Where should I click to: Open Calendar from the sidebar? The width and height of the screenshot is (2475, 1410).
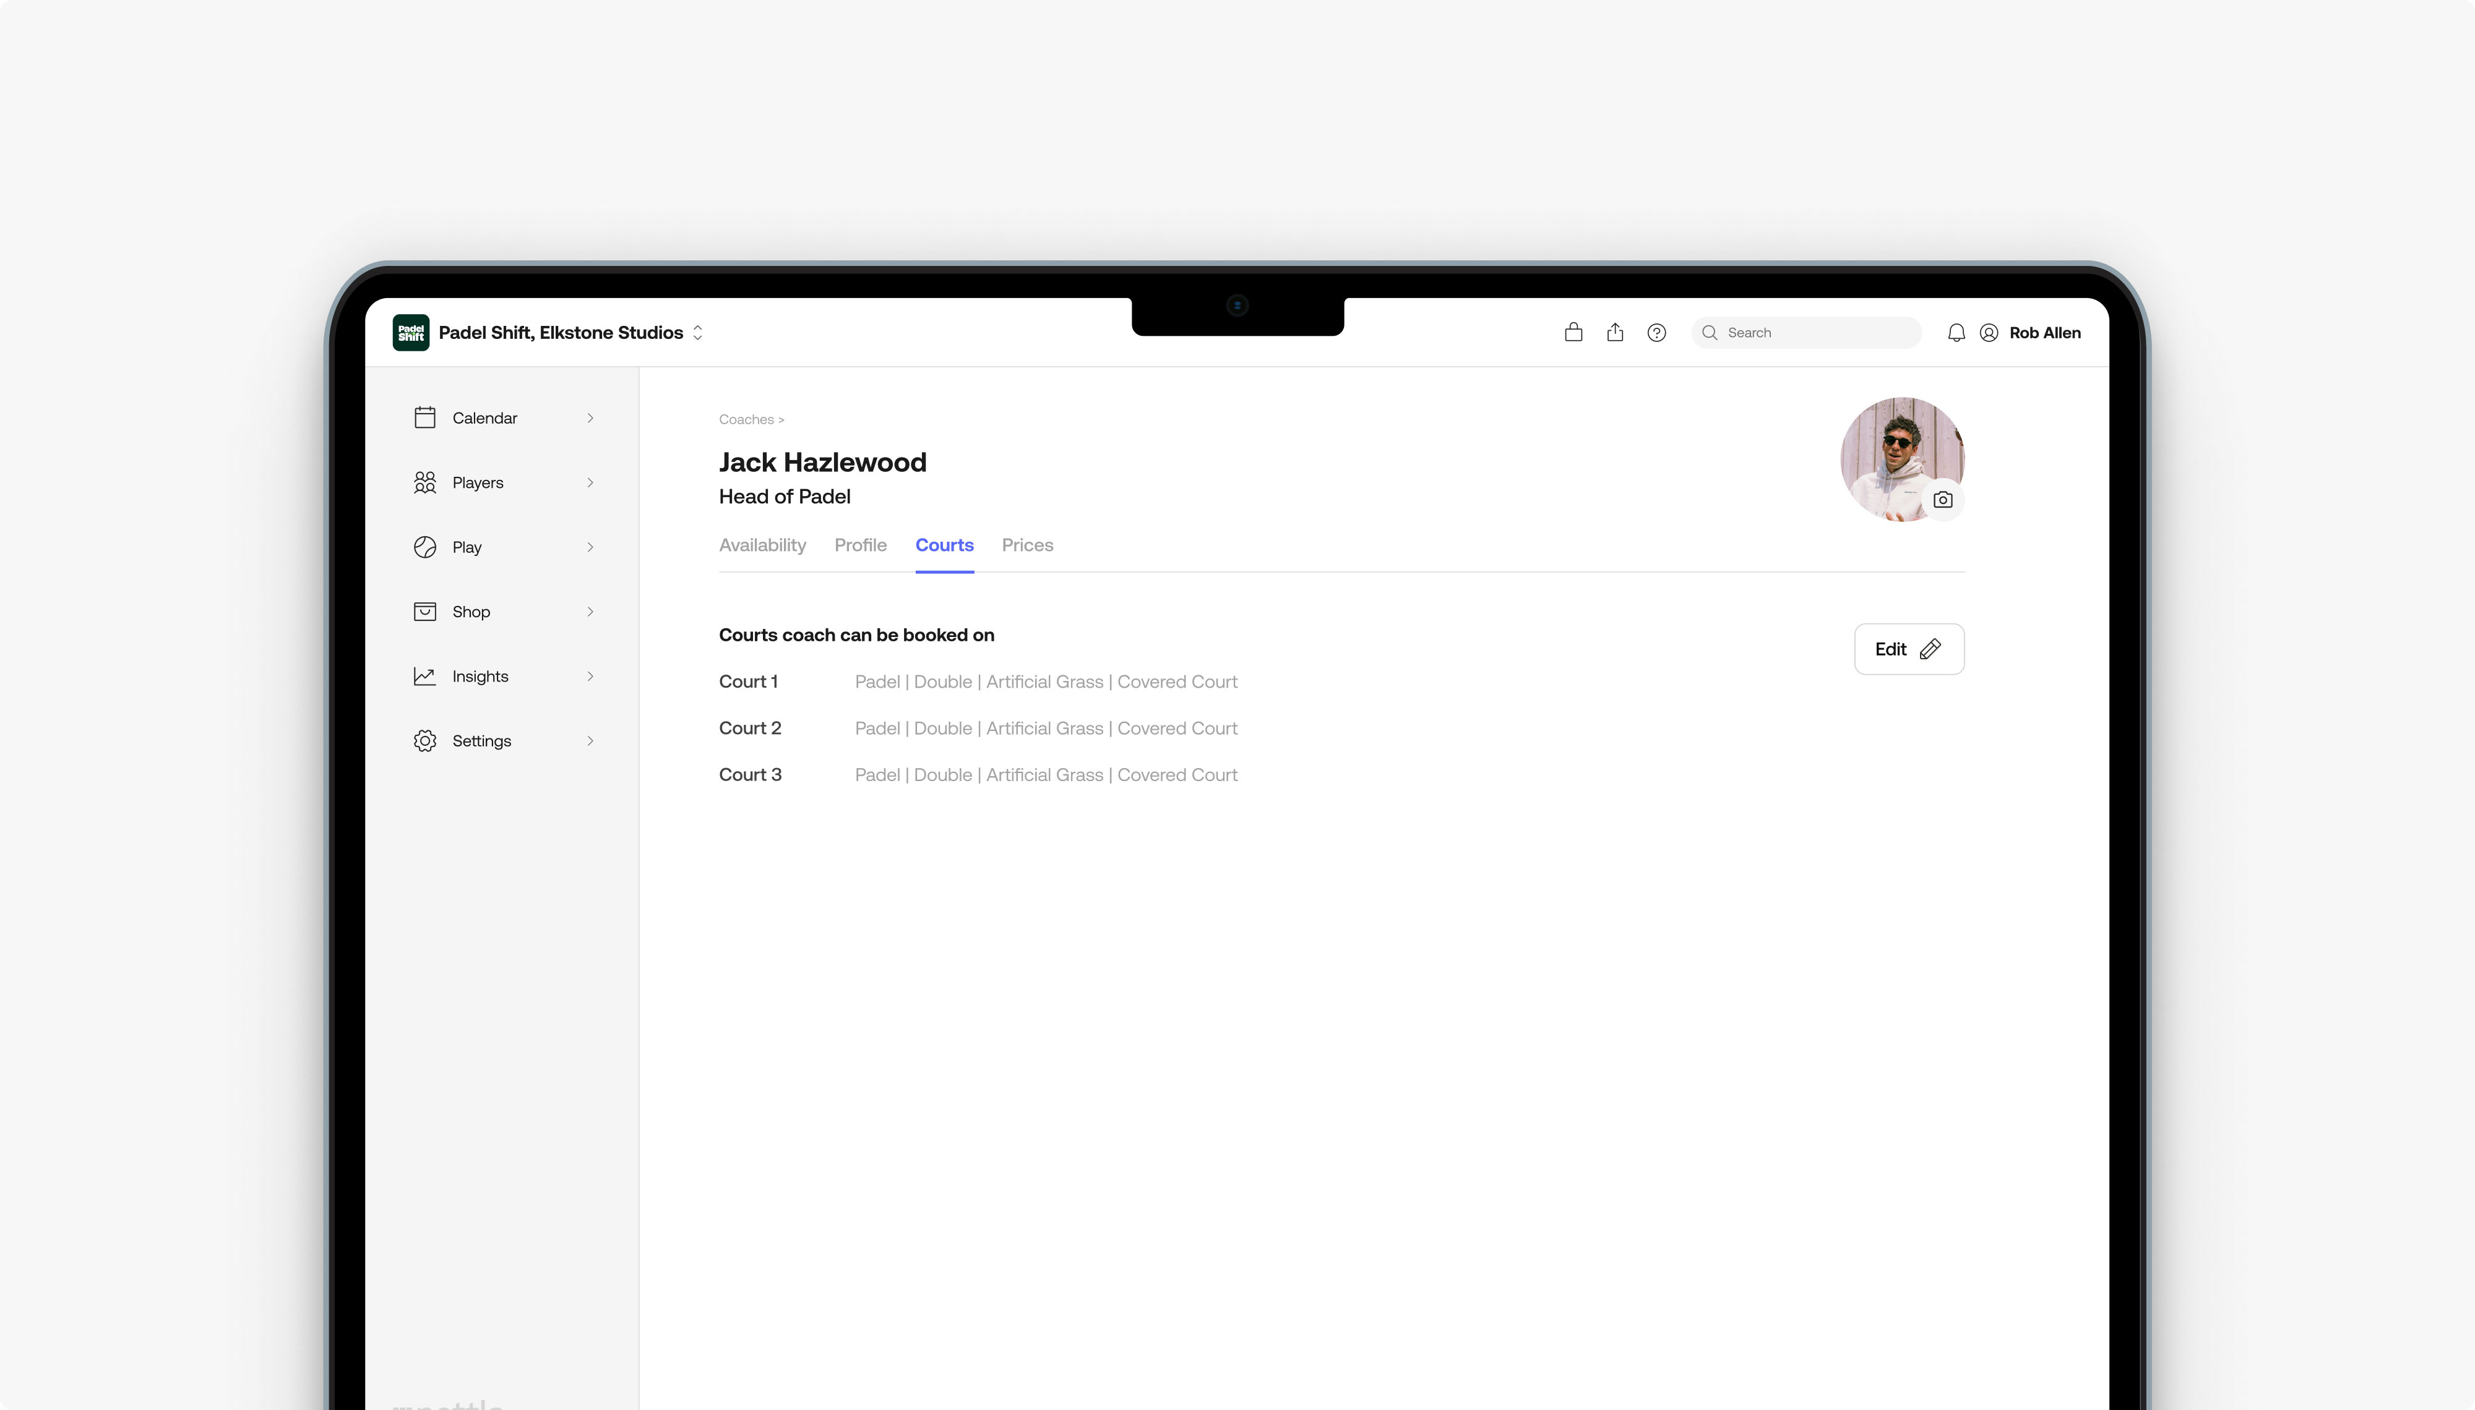pos(484,417)
